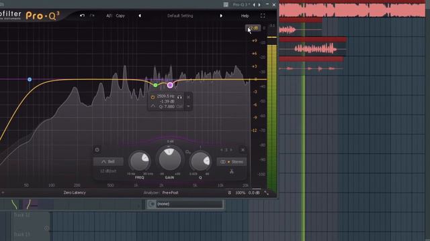430x241 pixels.
Task: Open the 12 dB display range selector
Action: point(253,28)
